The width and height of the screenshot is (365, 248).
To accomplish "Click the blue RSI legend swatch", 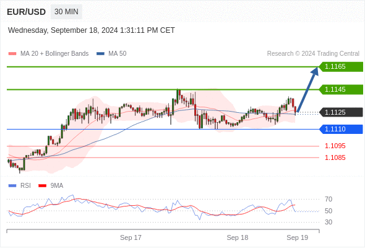I will point(12,186).
